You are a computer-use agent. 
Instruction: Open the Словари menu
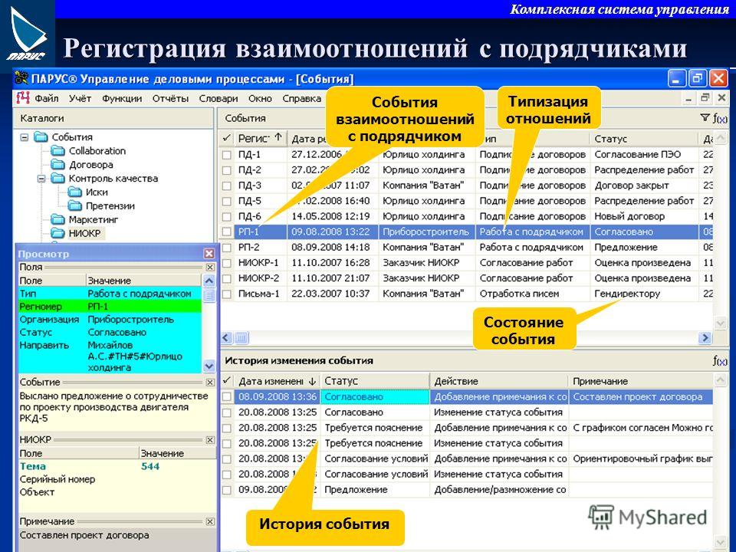coord(219,99)
